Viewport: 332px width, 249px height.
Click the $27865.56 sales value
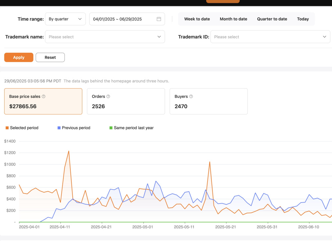coord(23,106)
